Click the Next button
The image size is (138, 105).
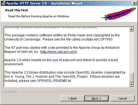(97, 98)
